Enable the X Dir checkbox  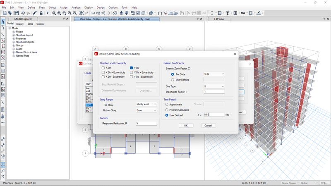tap(103, 68)
